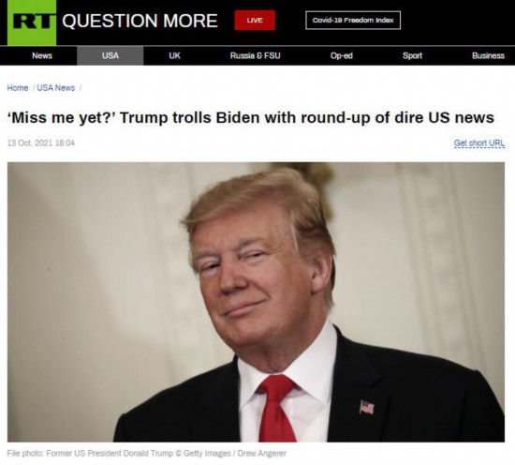Click the USA News breadcrumb link
Screen dimensions: 515x465
coord(56,88)
